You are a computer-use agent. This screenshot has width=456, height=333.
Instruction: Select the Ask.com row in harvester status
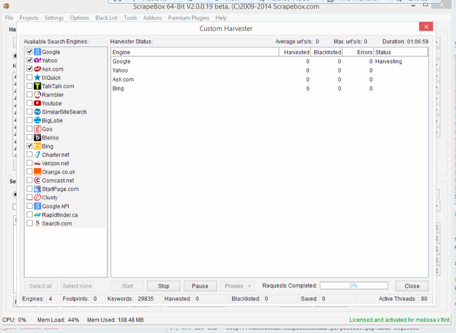270,79
